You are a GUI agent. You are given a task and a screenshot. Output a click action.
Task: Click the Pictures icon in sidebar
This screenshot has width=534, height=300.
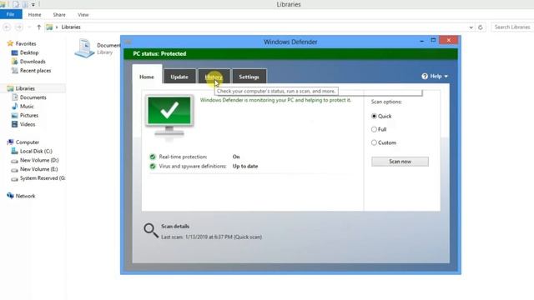coord(14,115)
